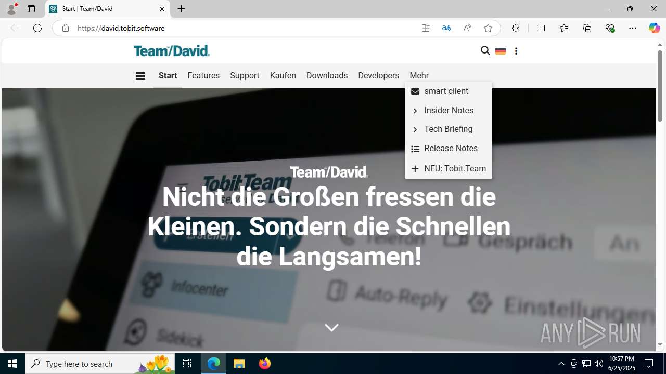The image size is (666, 374).
Task: Click the list icon beside Release Notes
Action: click(415, 149)
